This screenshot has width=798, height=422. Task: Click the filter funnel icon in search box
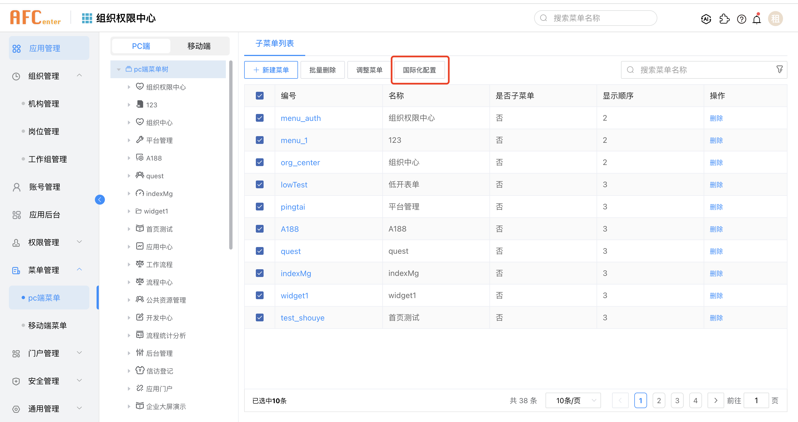779,69
